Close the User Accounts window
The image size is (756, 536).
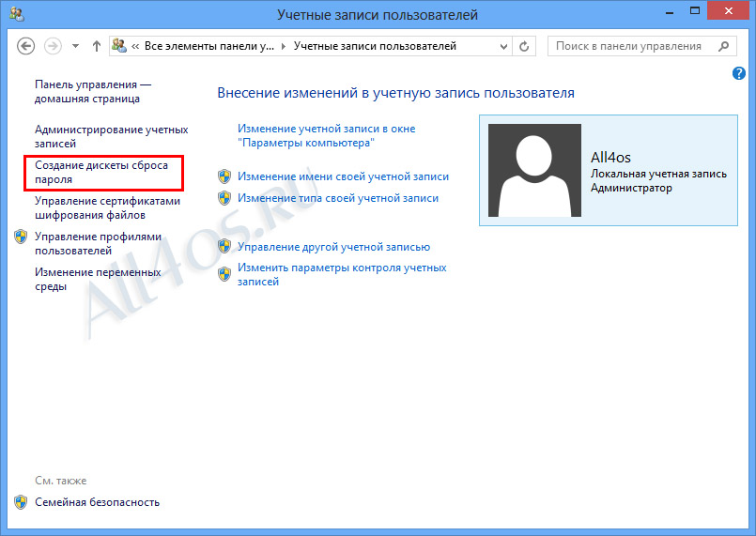pyautogui.click(x=729, y=11)
